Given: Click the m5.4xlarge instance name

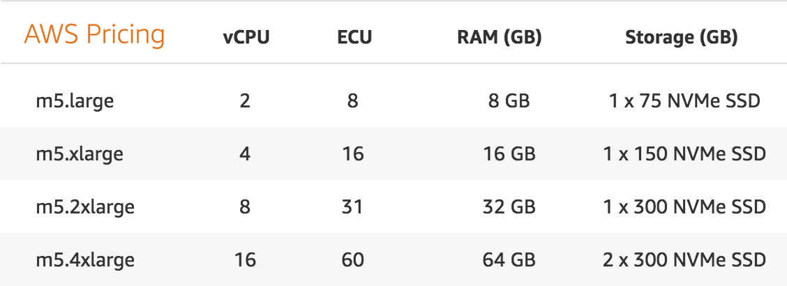Looking at the screenshot, I should coord(85,260).
